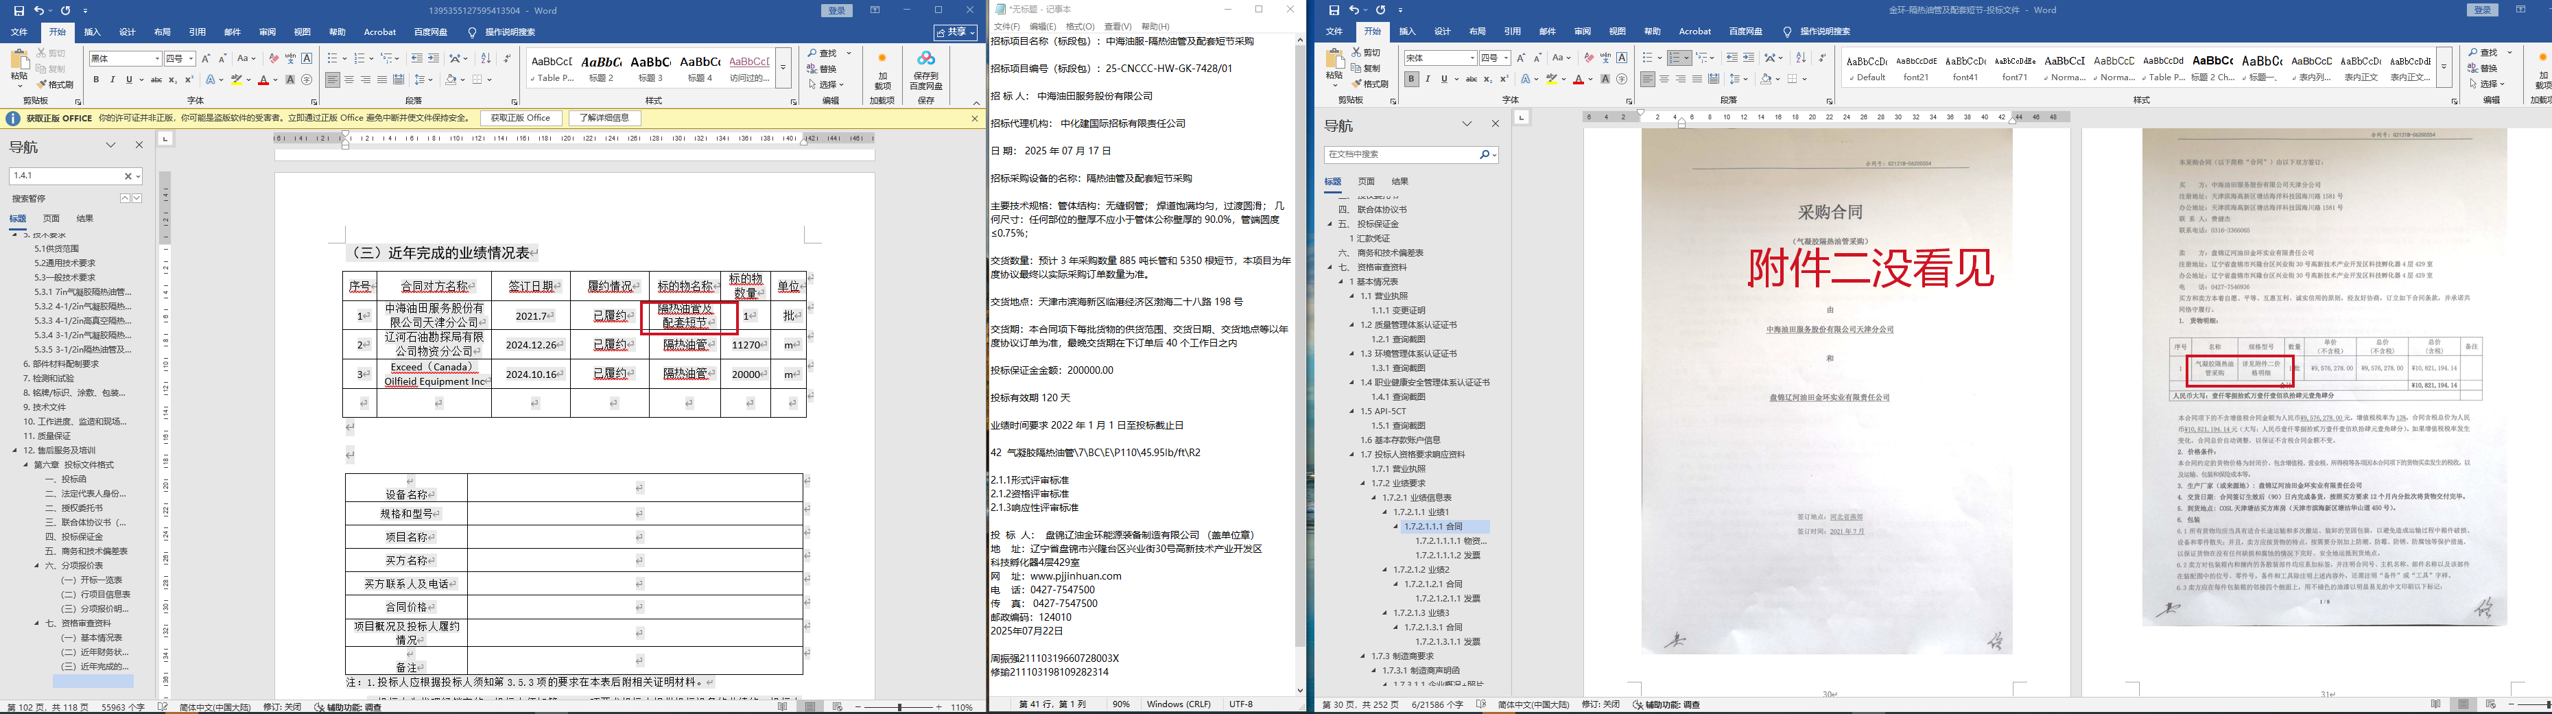The image size is (2552, 714).
Task: Click zoom slider in 1395355127595413504 status bar
Action: tap(899, 707)
